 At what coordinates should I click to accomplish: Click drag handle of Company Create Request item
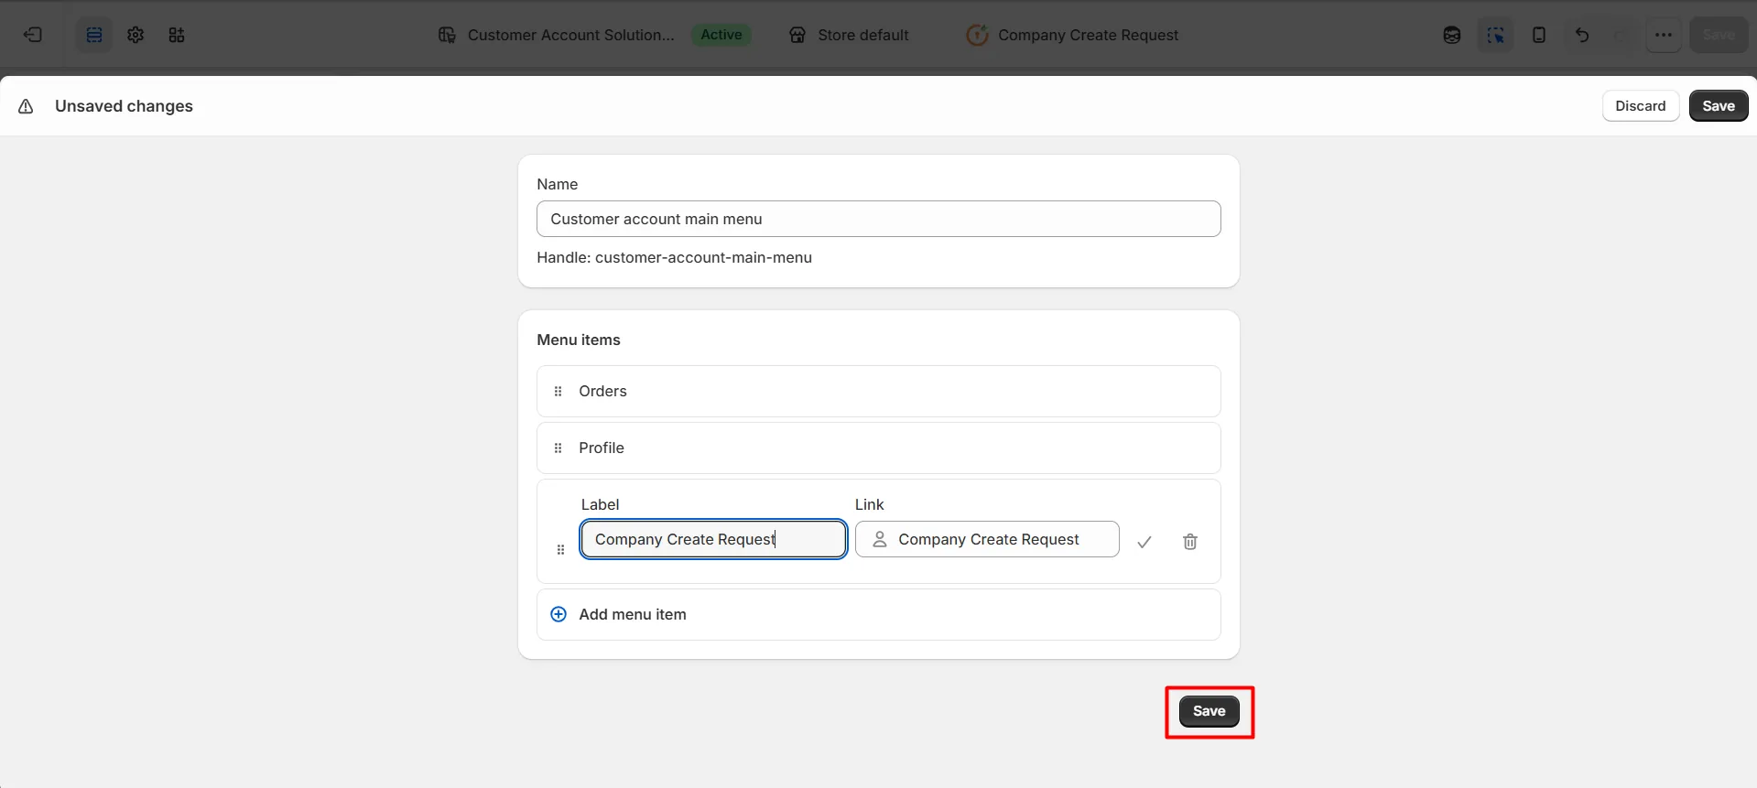[561, 549]
